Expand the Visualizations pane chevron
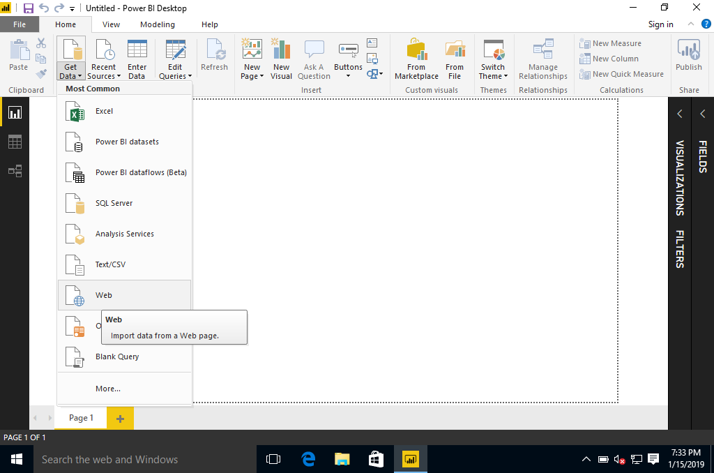The width and height of the screenshot is (714, 473). pos(680,114)
